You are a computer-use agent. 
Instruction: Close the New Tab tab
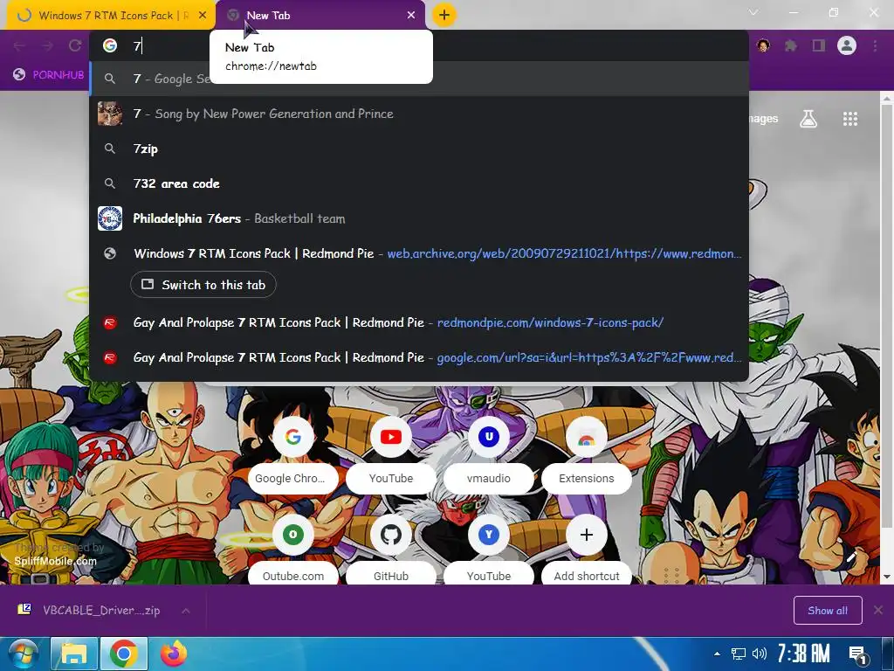[x=411, y=16]
